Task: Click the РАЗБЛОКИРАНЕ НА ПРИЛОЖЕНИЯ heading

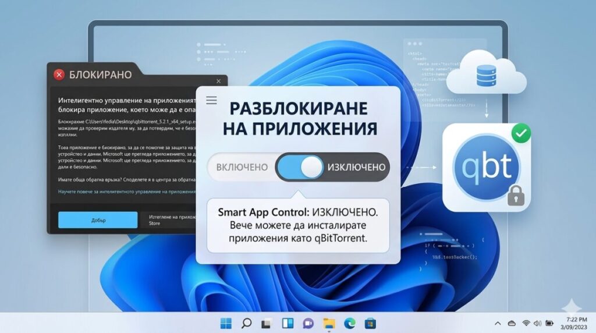Action: coord(300,119)
